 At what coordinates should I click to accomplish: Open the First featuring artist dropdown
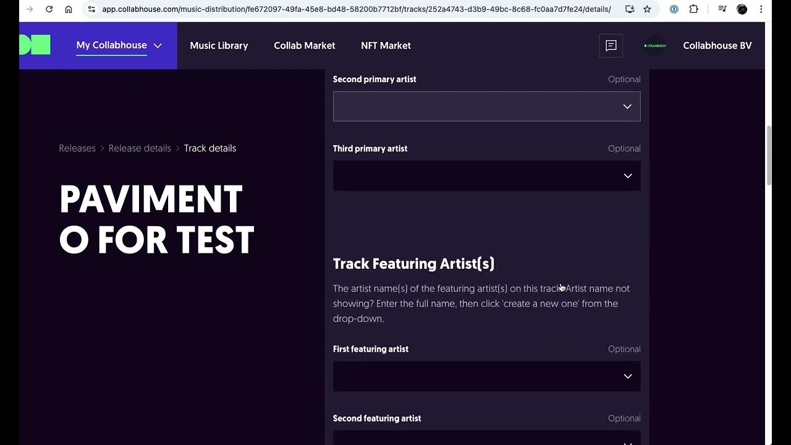coord(486,376)
